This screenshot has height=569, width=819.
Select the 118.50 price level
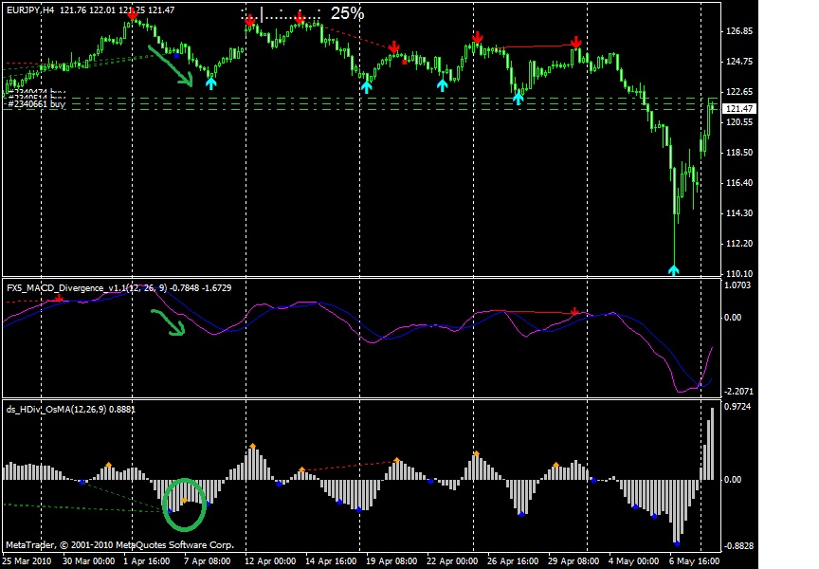click(739, 152)
